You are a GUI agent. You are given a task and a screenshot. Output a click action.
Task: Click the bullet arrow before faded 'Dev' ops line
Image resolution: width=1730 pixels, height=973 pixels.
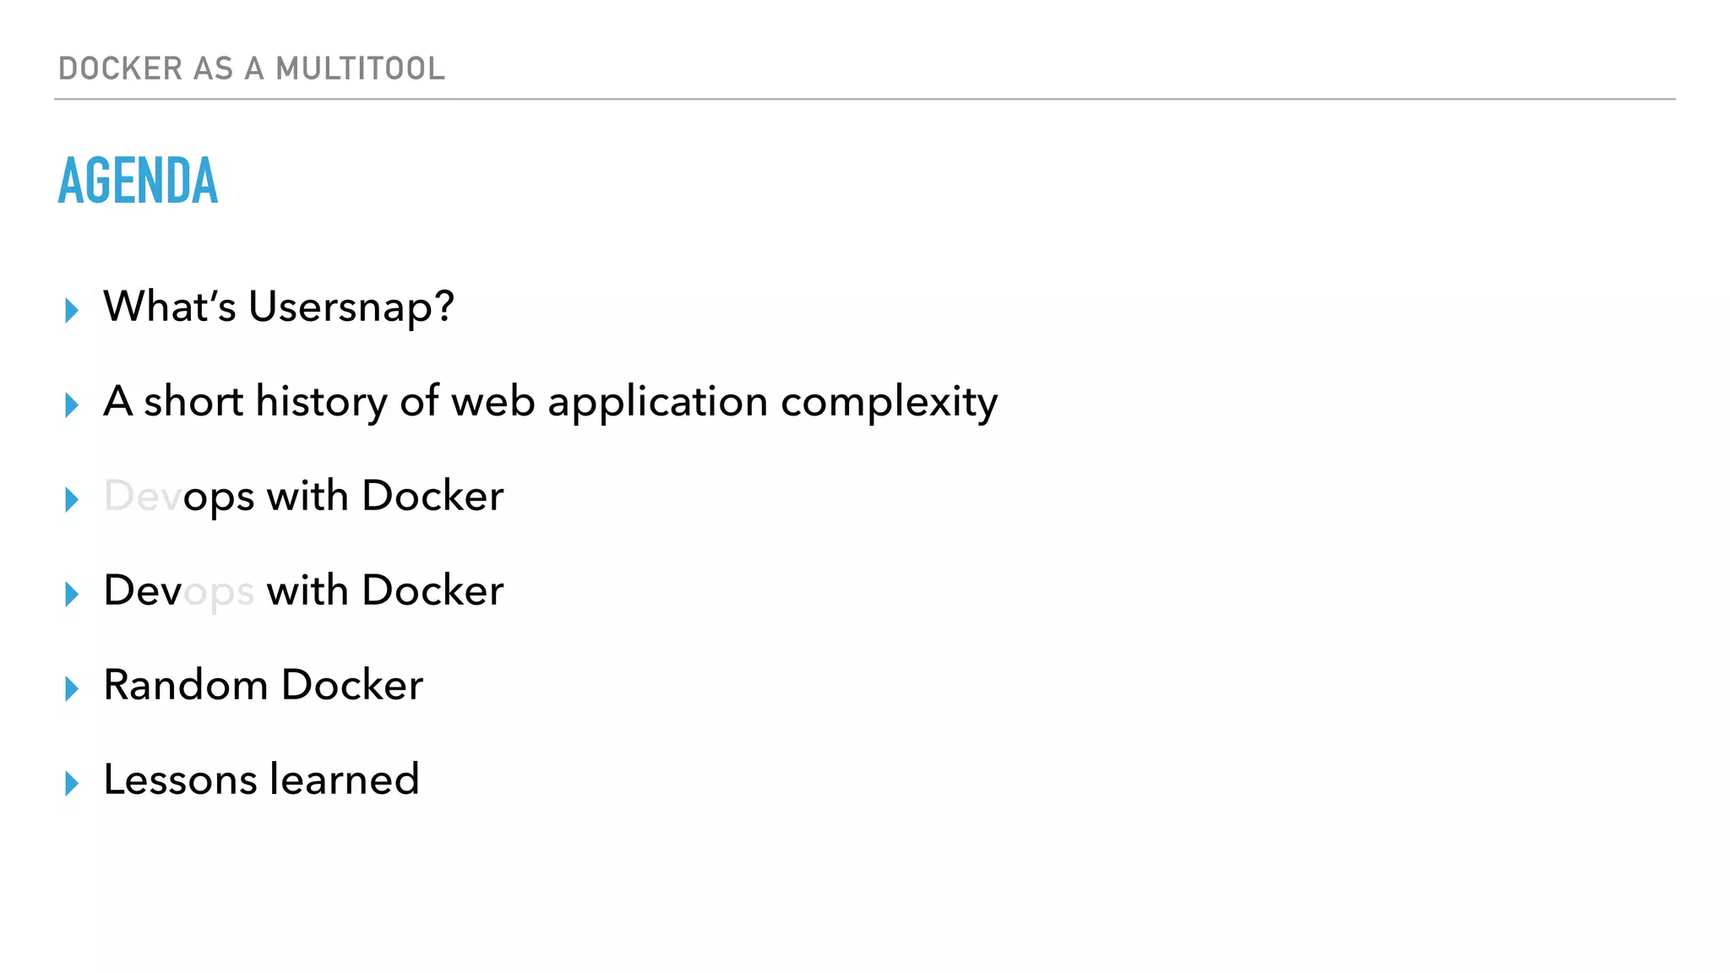[72, 499]
